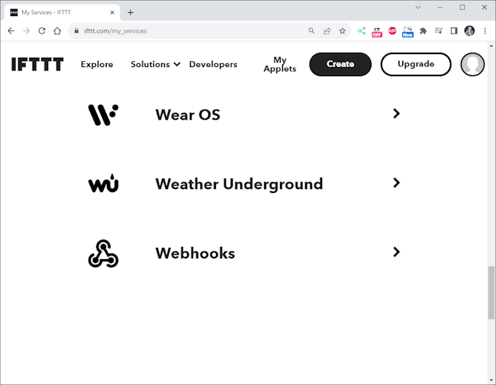This screenshot has height=385, width=496.
Task: Reload the page
Action: pyautogui.click(x=41, y=31)
